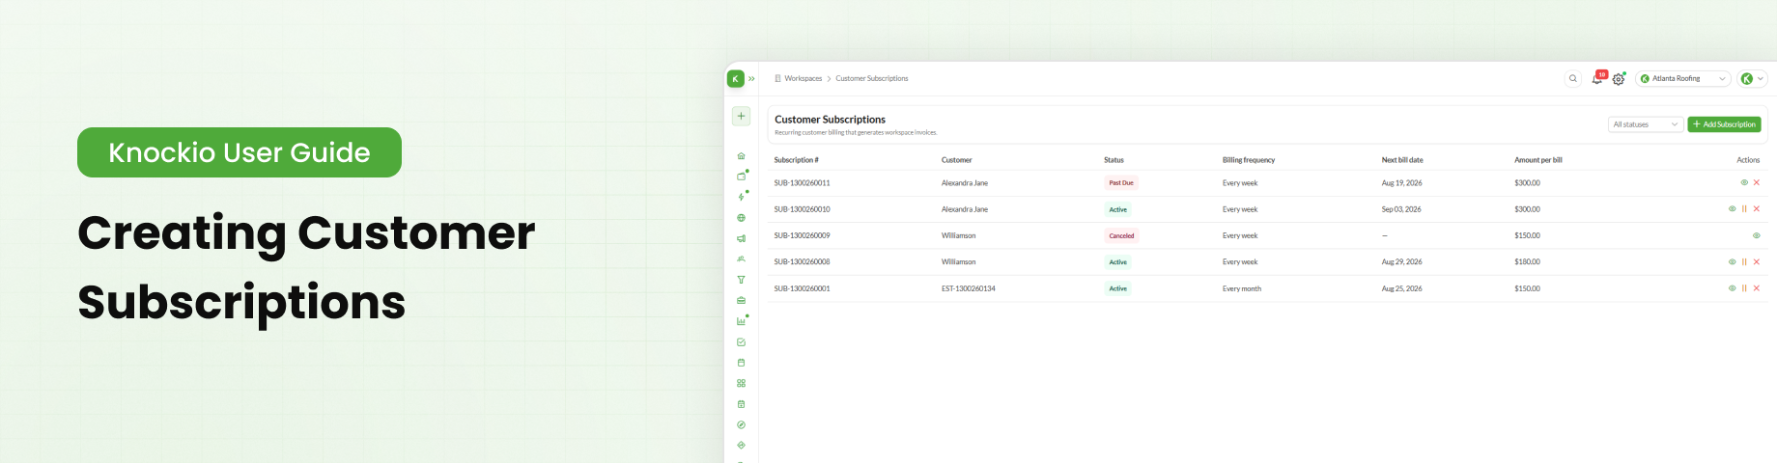The image size is (1777, 463).
Task: Open notifications bell with red badge
Action: 1597,79
